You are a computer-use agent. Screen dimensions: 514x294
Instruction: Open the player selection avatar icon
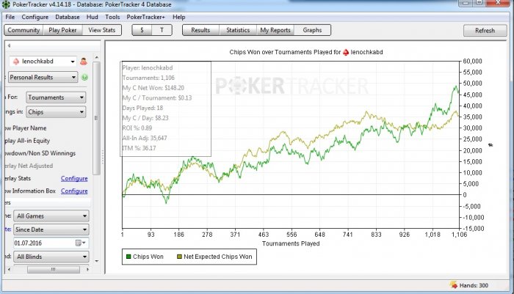(x=84, y=62)
